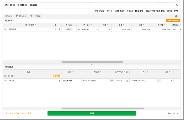Screen dimensions: 184x120
Task: Open three-dot menu in 要件定義 sales row
Action: pos(59,30)
